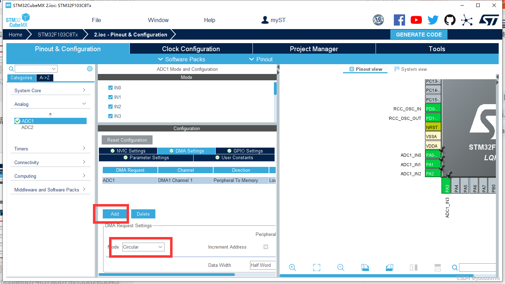Switch to the A->Z list tab
Image resolution: width=505 pixels, height=284 pixels.
coord(45,78)
